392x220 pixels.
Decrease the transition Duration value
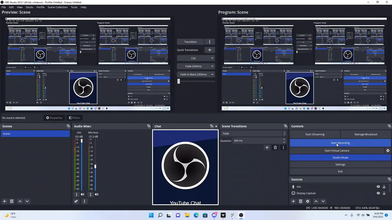[x=284, y=142]
